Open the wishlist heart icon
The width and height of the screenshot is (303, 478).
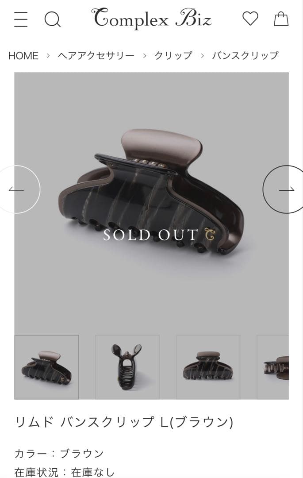coord(250,19)
